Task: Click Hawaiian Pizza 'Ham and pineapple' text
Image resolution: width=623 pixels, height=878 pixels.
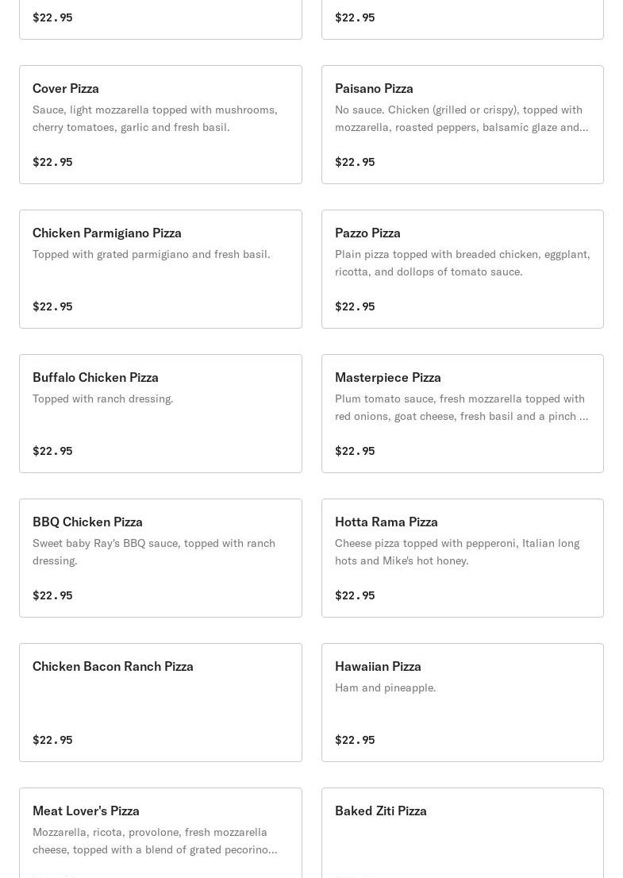Action: click(x=385, y=687)
